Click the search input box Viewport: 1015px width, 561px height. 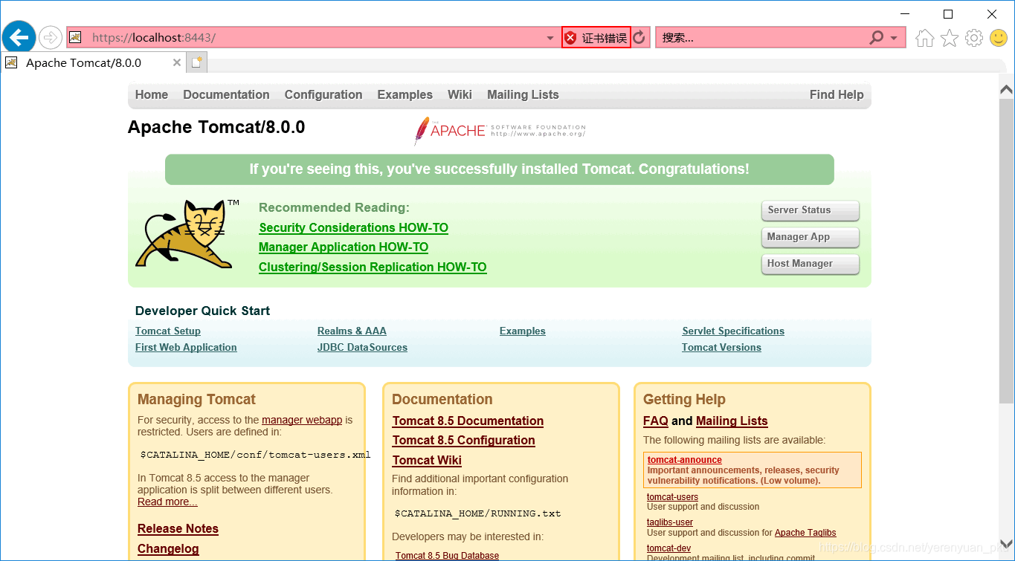pyautogui.click(x=762, y=38)
